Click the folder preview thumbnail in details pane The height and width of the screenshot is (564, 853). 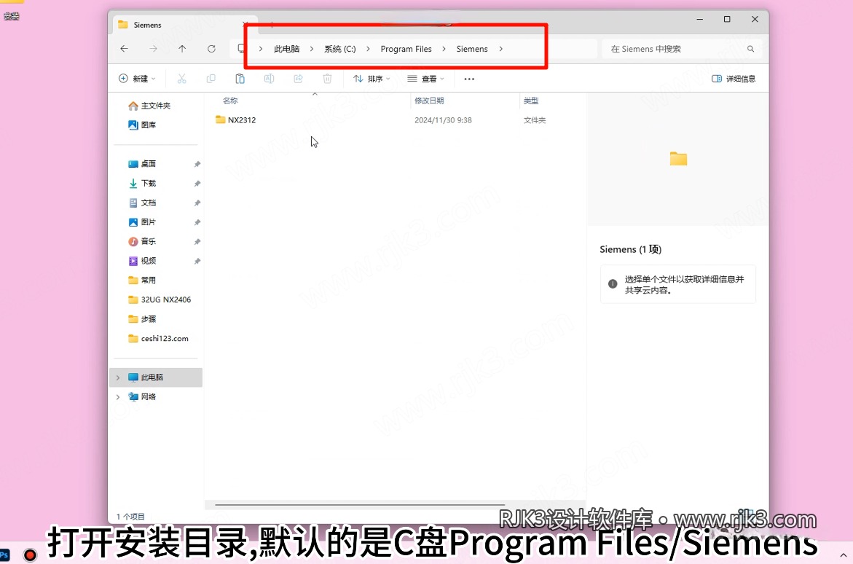point(678,158)
